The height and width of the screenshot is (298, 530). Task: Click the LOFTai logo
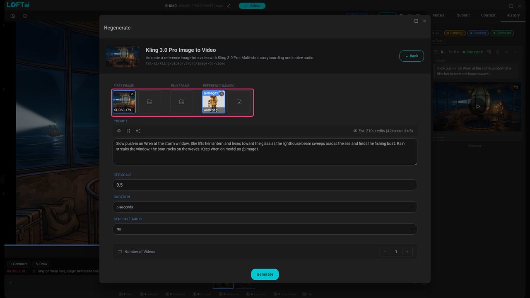tap(18, 5)
